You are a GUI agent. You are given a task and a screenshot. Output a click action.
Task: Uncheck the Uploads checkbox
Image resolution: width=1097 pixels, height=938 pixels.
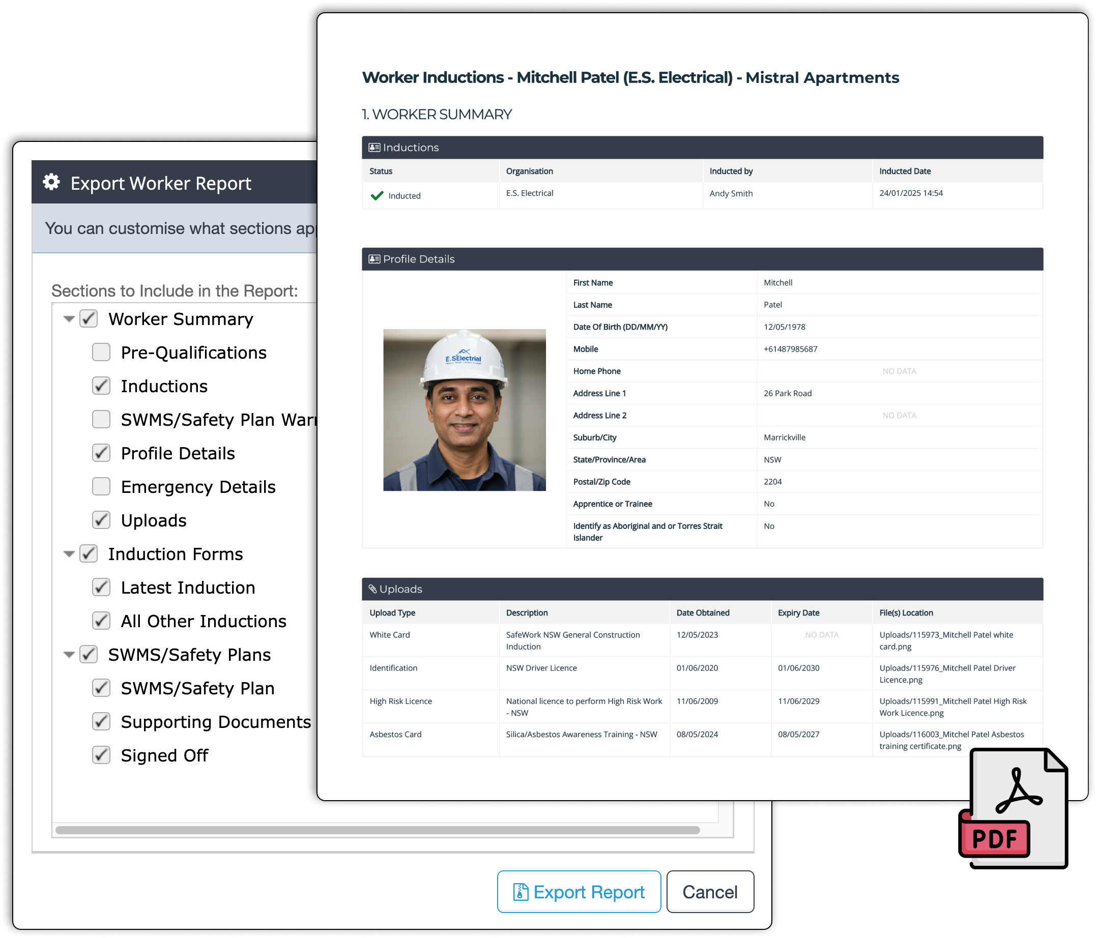pyautogui.click(x=101, y=521)
